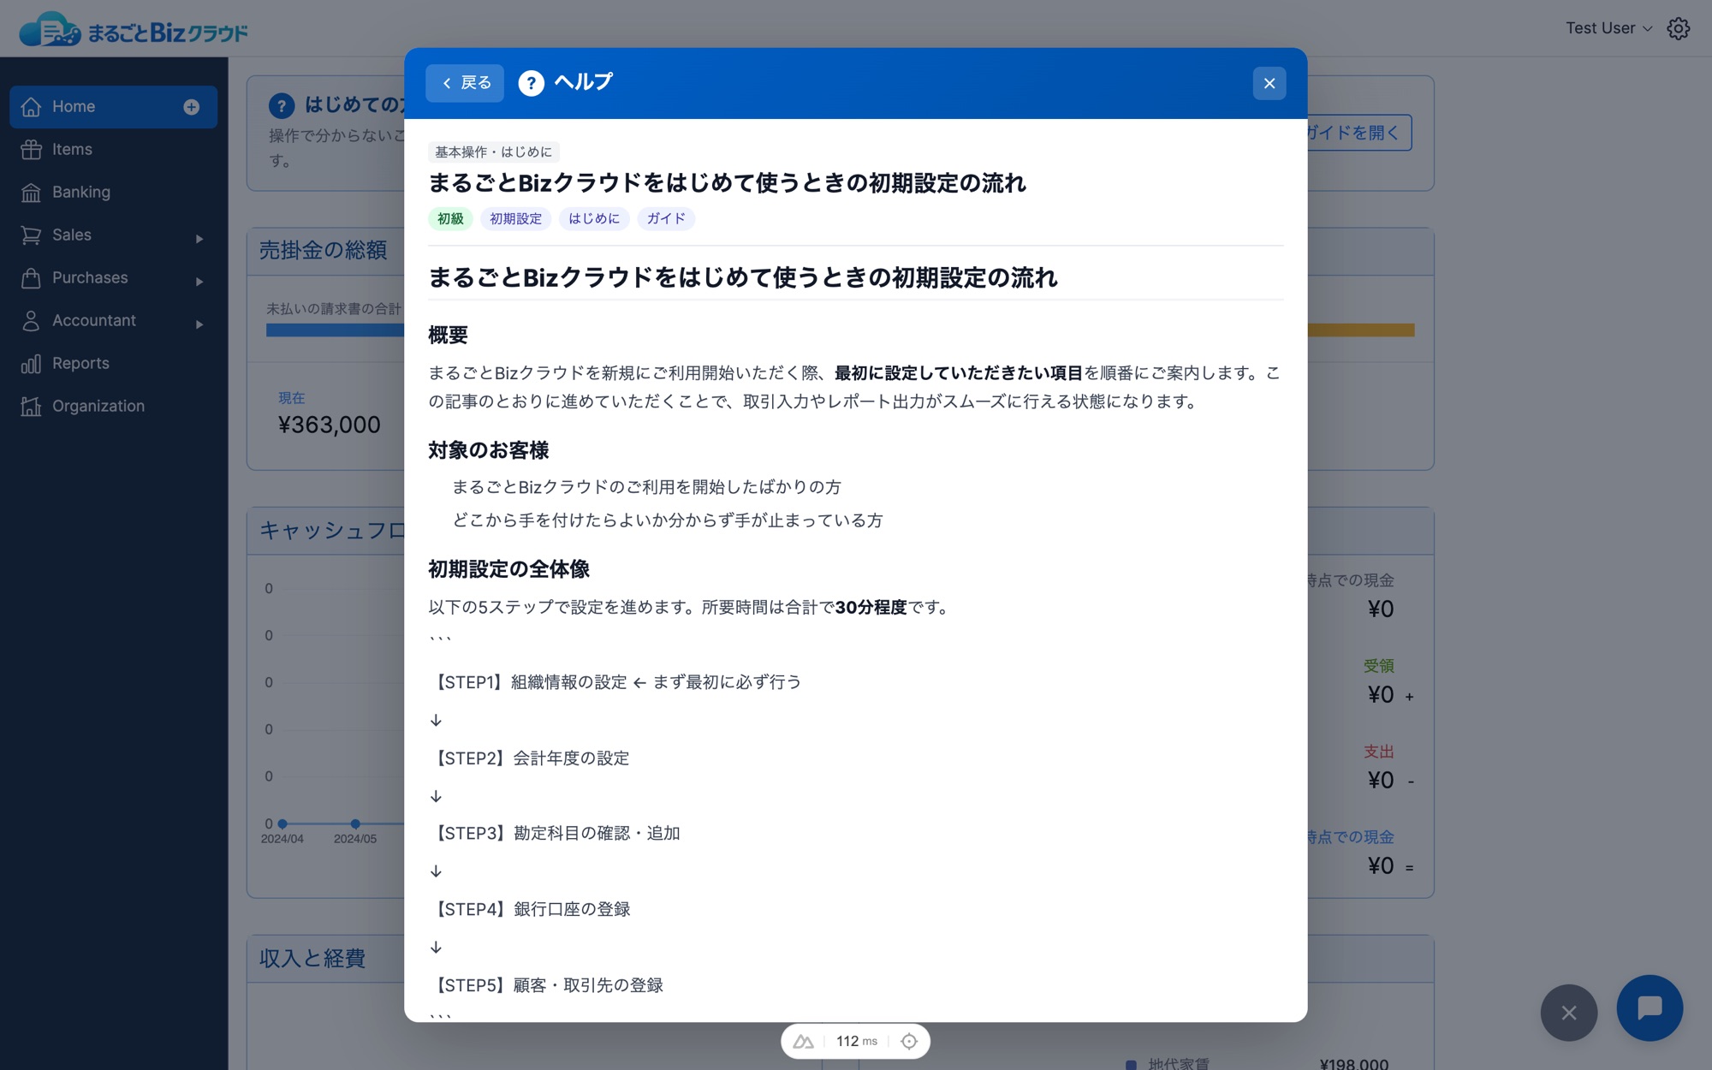Click the 2024/04 chart data point
Image resolution: width=1712 pixels, height=1070 pixels.
(x=282, y=823)
